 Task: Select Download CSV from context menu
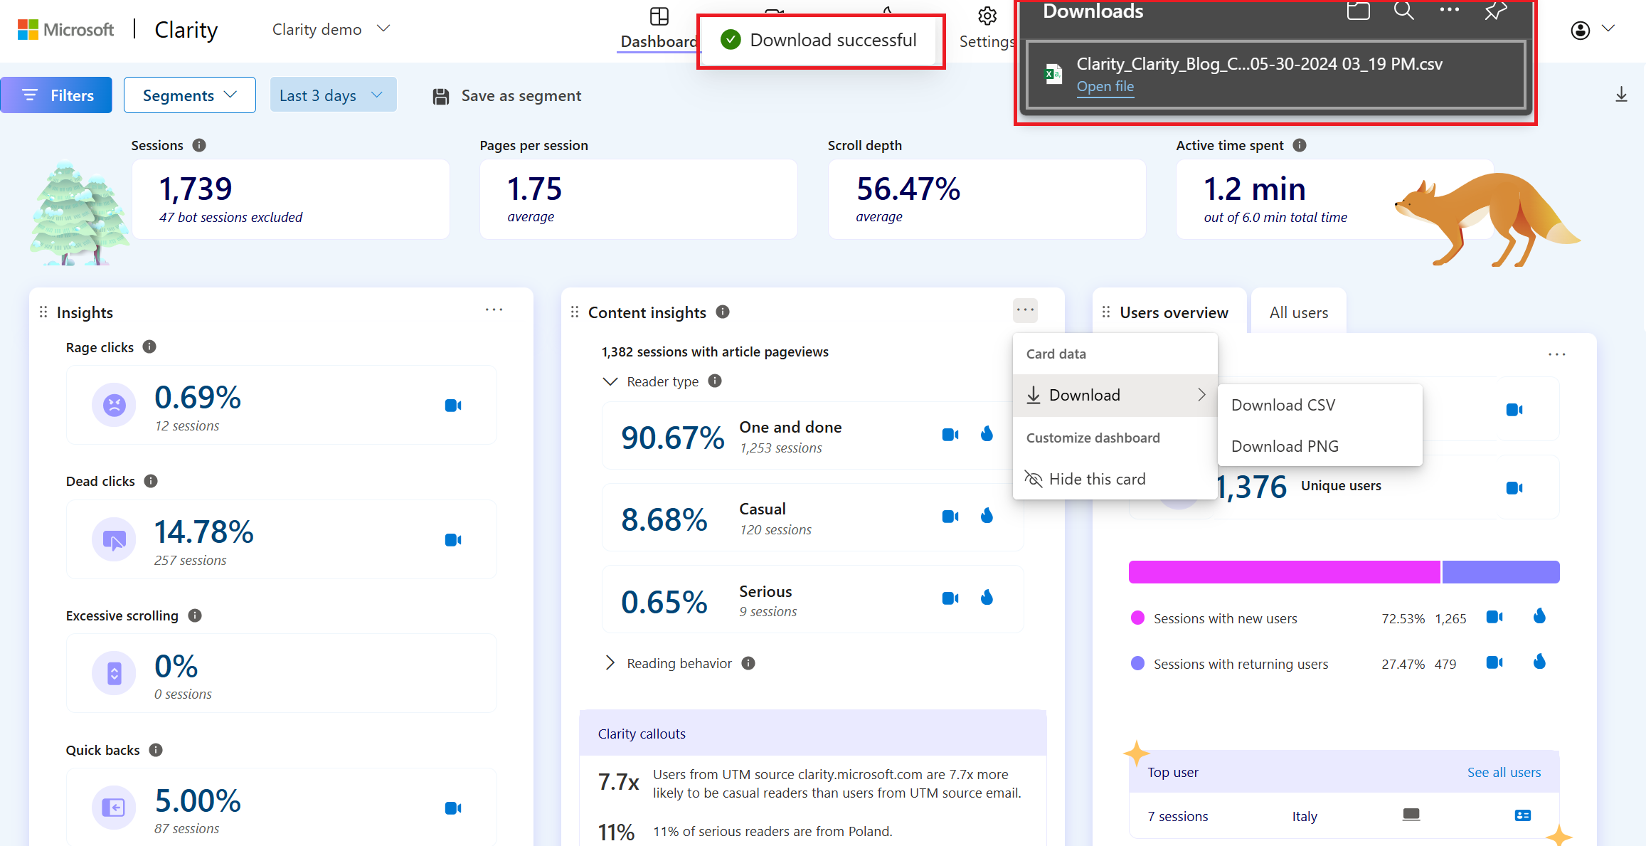[x=1285, y=405]
